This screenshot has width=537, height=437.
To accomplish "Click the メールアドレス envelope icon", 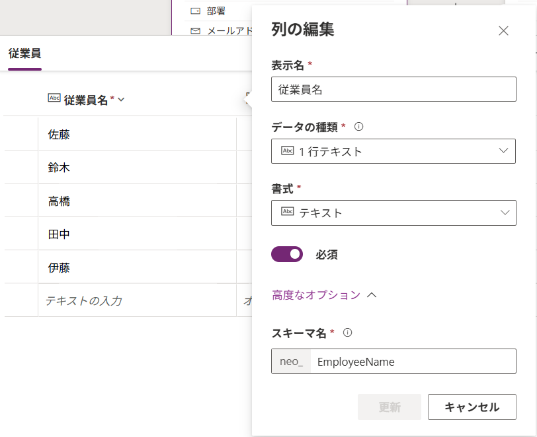I will click(195, 31).
